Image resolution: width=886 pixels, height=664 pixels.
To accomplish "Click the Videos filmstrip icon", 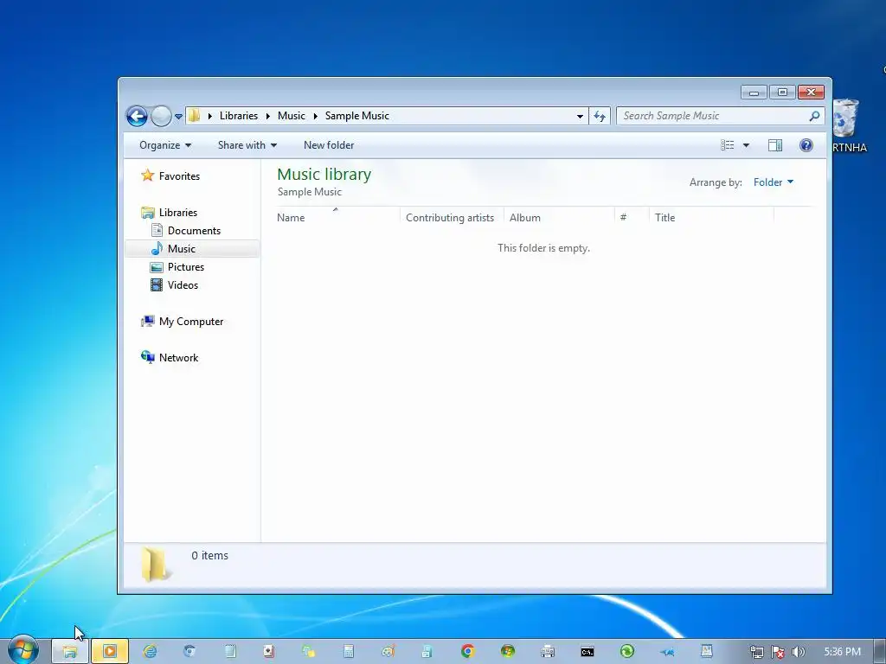I will (157, 284).
